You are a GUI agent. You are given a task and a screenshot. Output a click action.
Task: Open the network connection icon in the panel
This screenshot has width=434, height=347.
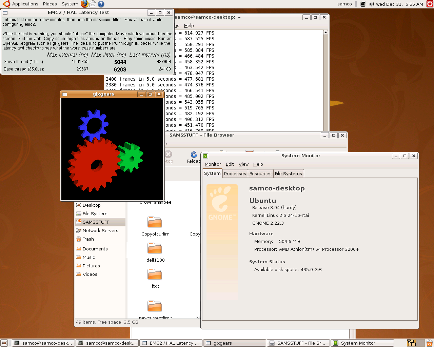(363, 4)
